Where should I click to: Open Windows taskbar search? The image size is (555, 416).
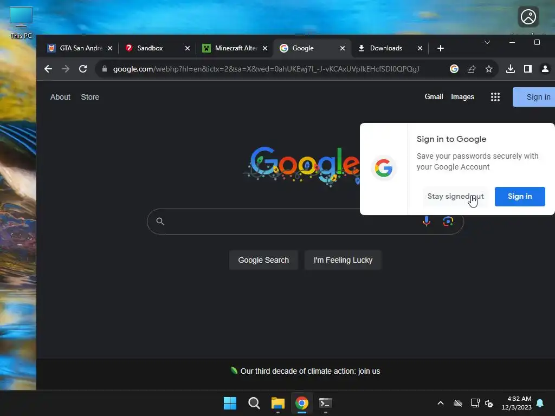254,403
